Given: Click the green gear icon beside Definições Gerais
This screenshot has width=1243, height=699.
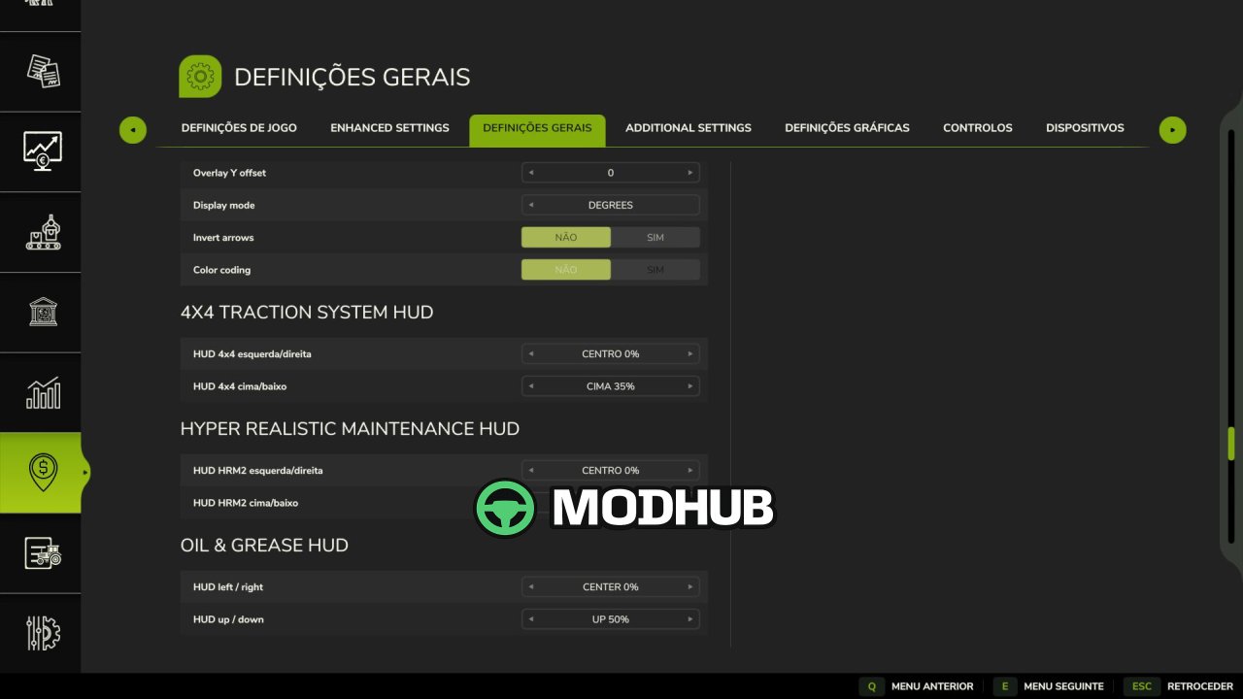Looking at the screenshot, I should 200,77.
